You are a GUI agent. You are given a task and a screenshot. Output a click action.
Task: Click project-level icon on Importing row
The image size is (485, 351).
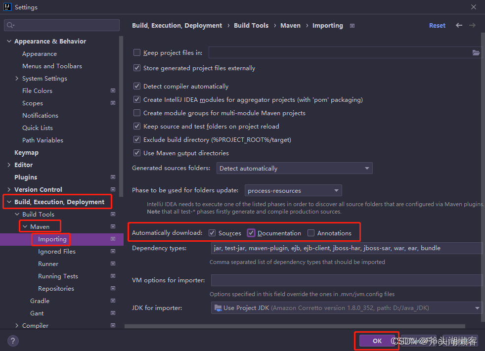[113, 239]
